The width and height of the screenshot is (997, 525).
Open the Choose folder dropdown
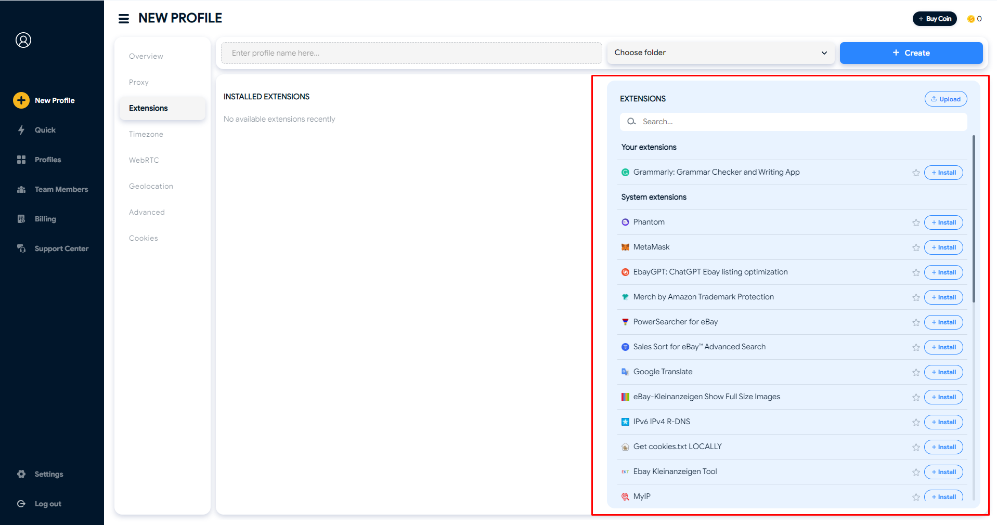(x=720, y=53)
